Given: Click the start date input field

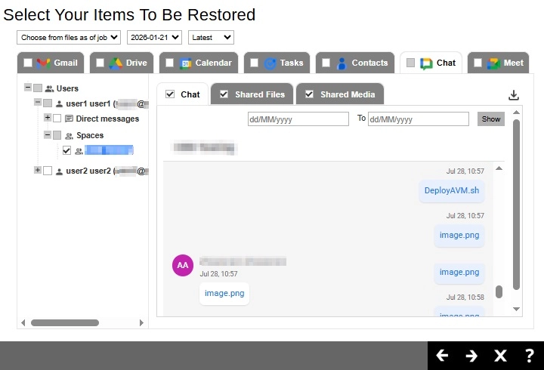Looking at the screenshot, I should click(x=298, y=119).
